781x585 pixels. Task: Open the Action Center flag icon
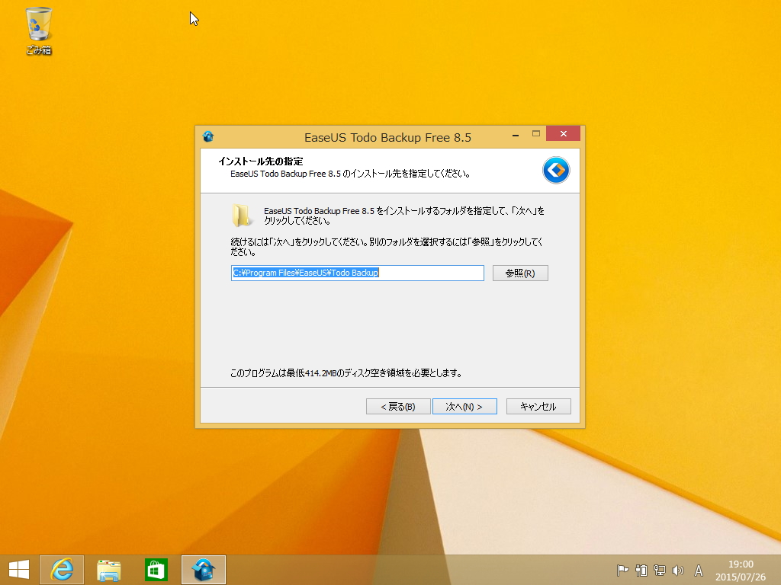pos(621,570)
